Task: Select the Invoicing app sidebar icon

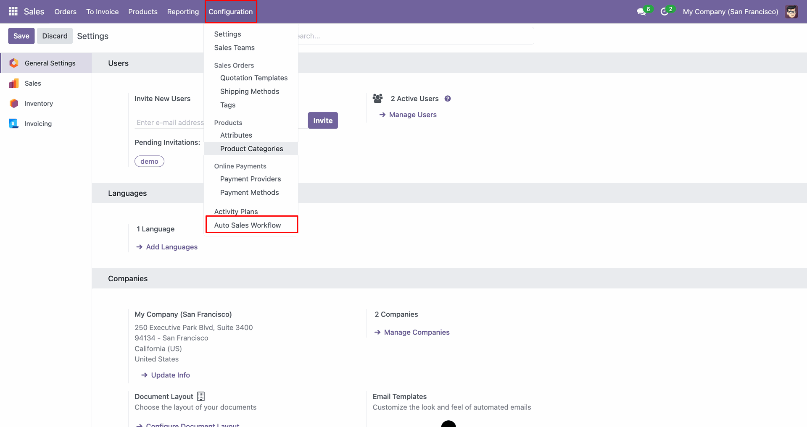Action: [x=14, y=123]
